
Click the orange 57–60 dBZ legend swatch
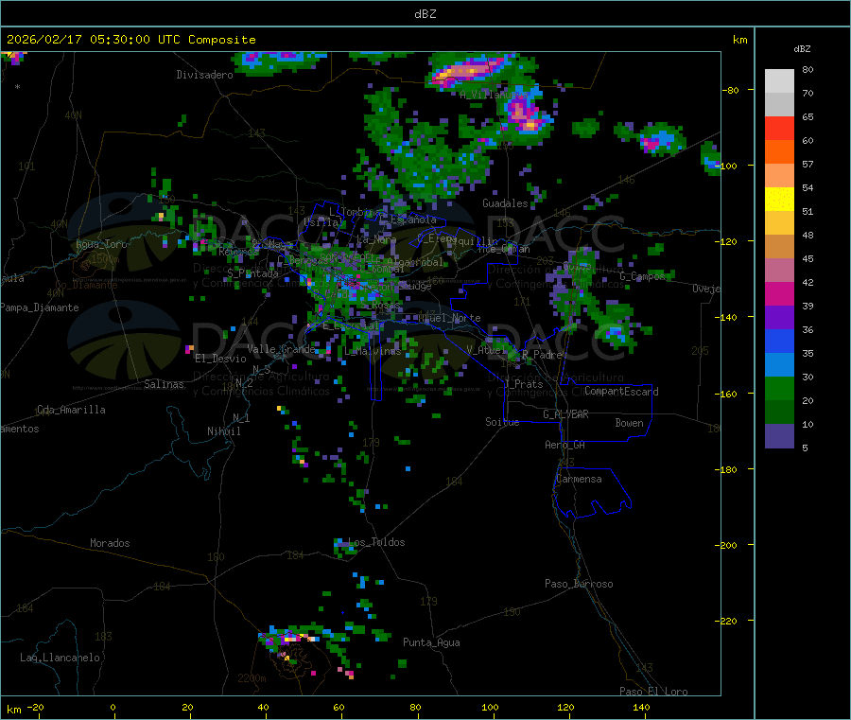coord(779,152)
